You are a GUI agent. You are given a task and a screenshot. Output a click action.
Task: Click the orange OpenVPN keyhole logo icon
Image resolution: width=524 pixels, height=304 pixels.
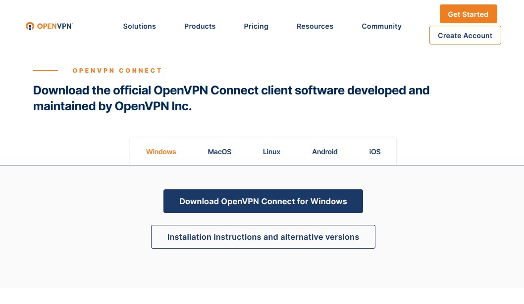pos(30,26)
